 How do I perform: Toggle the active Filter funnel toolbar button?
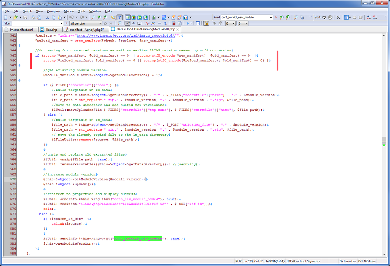point(119,18)
